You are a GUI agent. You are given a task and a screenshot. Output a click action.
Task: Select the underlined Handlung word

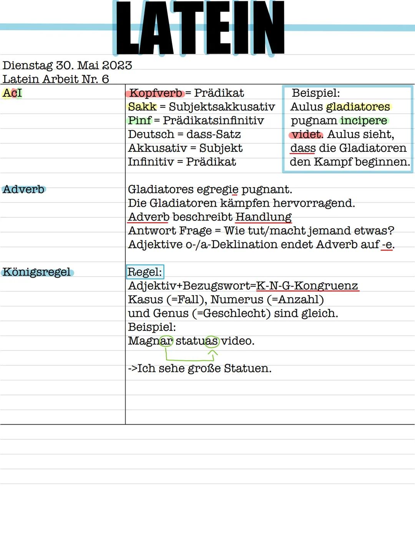click(264, 216)
